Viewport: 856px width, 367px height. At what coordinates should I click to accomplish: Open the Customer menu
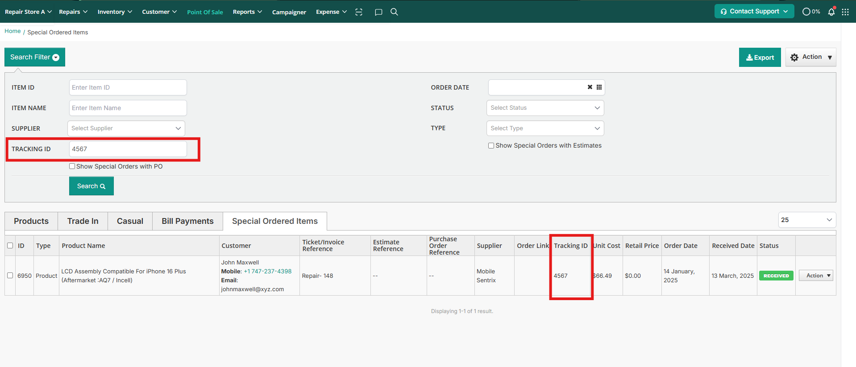159,12
